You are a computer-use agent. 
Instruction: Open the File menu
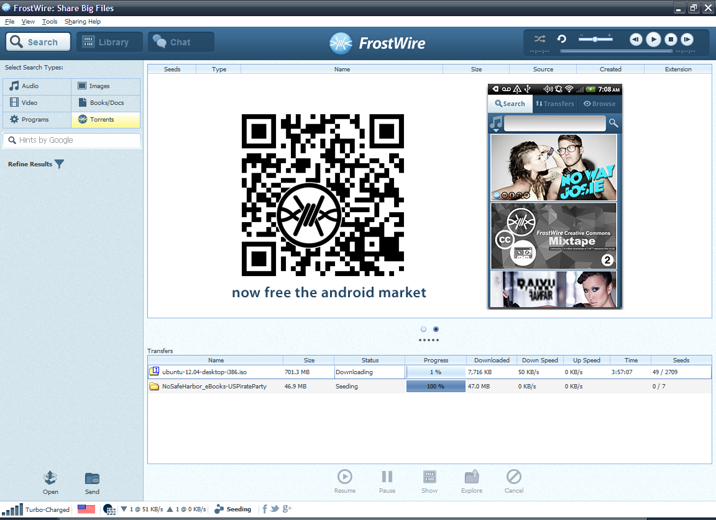(9, 22)
